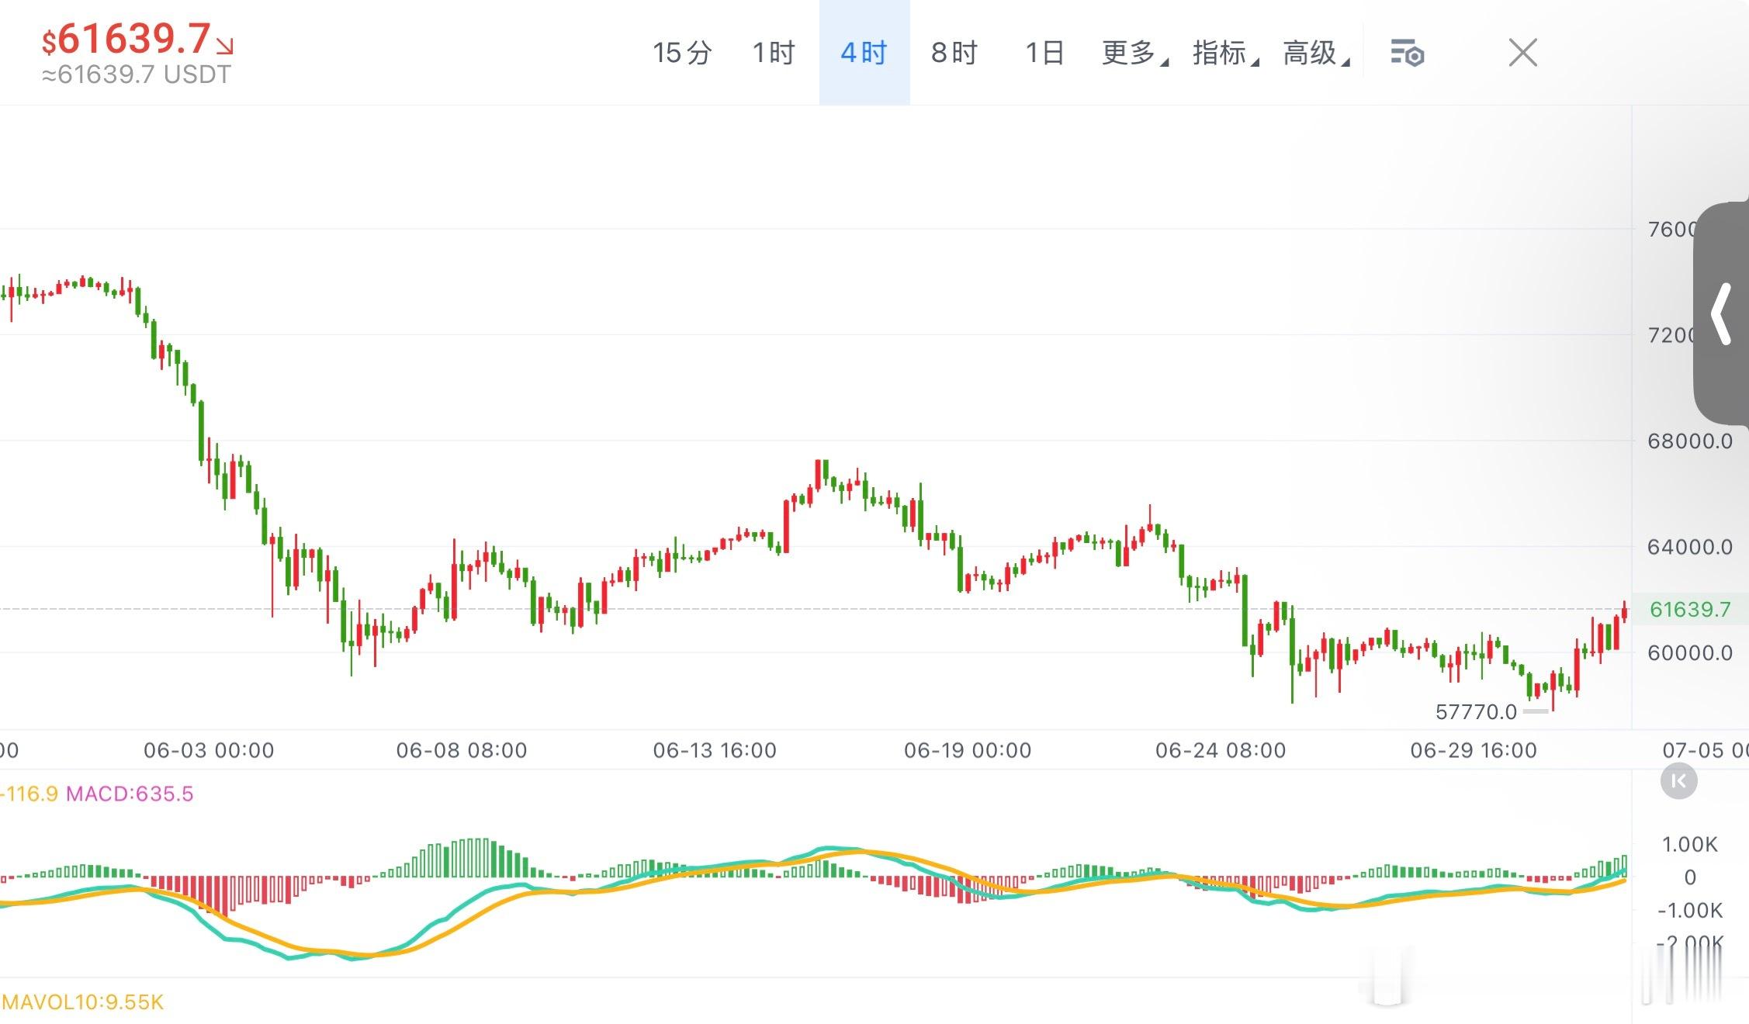The image size is (1749, 1024).
Task: Click the 57770.0 low price marker
Action: tap(1476, 712)
